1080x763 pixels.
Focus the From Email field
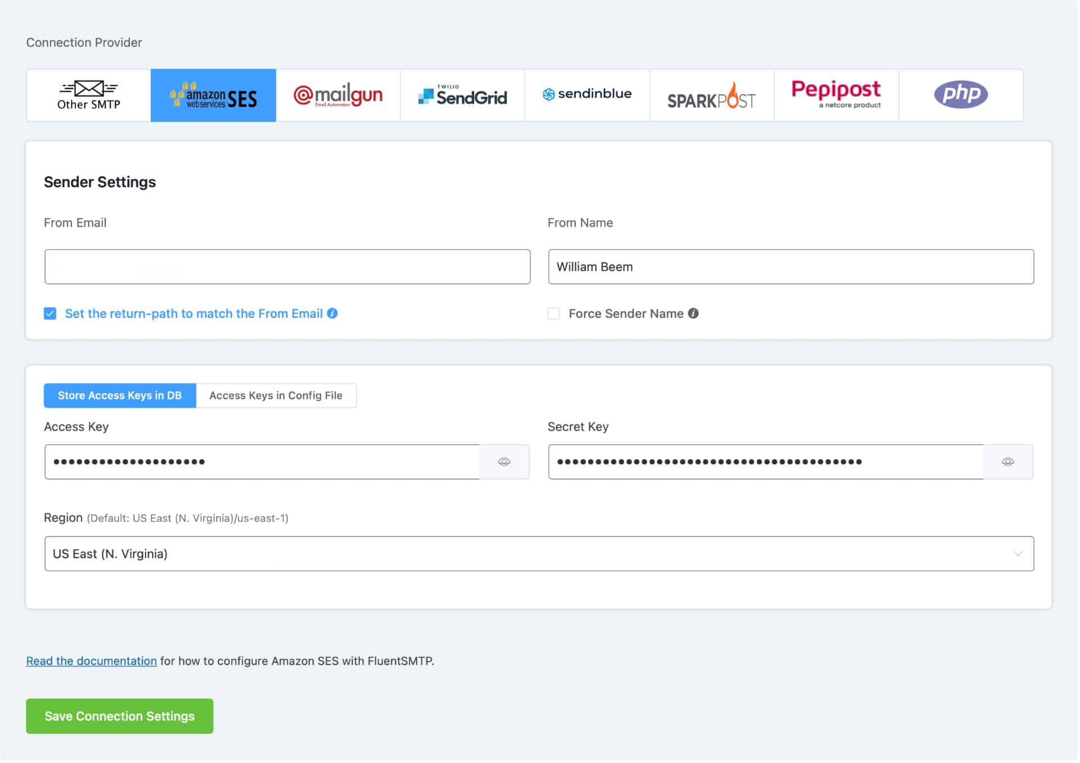click(287, 267)
